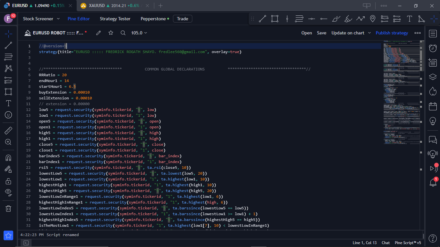Click the Chat label in status bar
This screenshot has width=440, height=247.
click(386, 243)
